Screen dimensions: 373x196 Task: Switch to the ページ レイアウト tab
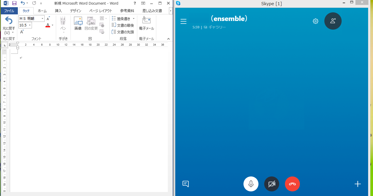101,11
